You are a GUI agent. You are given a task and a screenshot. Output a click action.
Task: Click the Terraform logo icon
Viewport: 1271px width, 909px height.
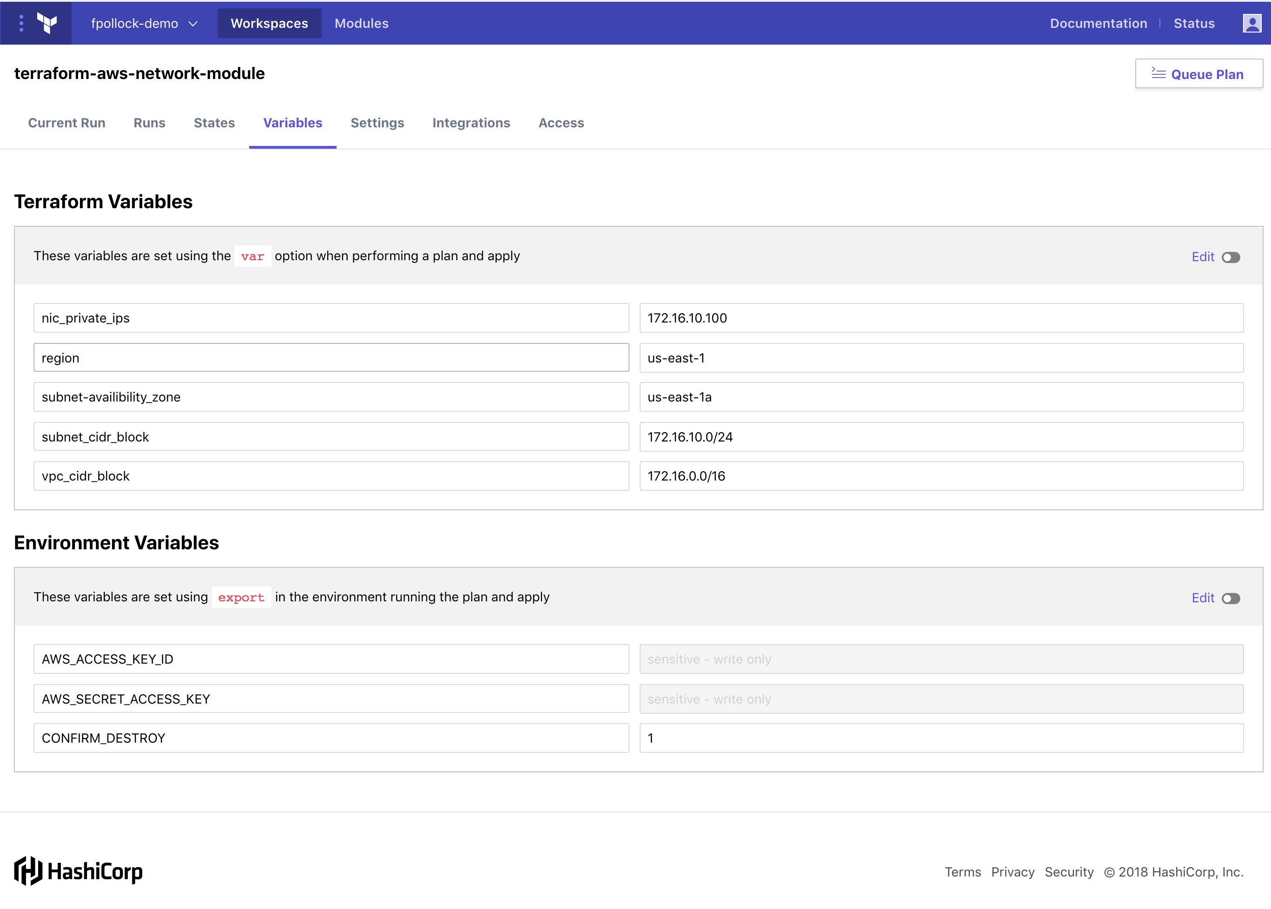click(47, 23)
